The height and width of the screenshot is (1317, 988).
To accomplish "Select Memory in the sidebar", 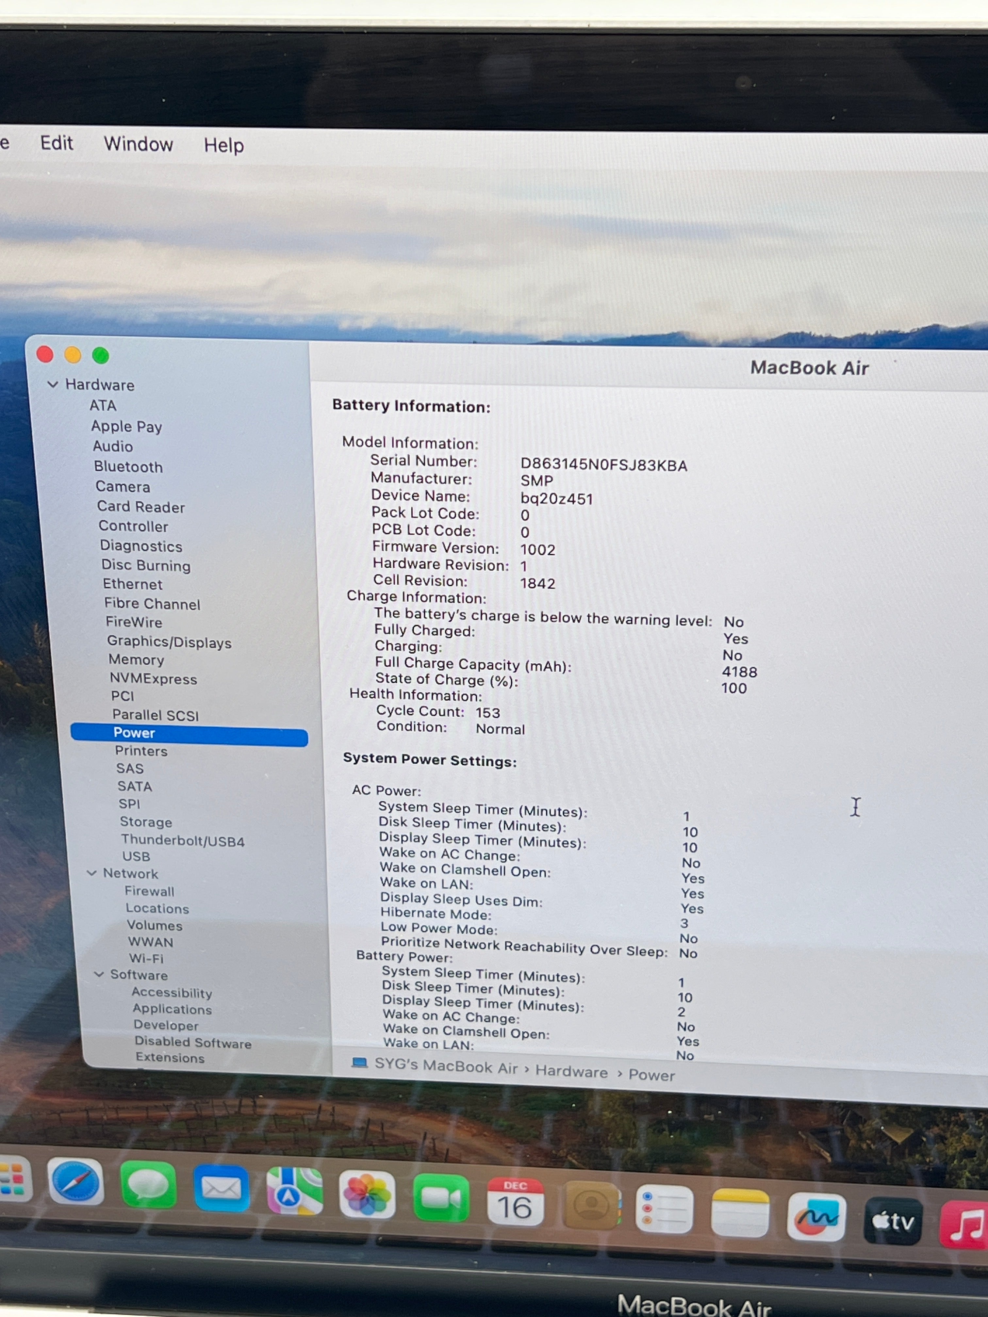I will pos(136,660).
